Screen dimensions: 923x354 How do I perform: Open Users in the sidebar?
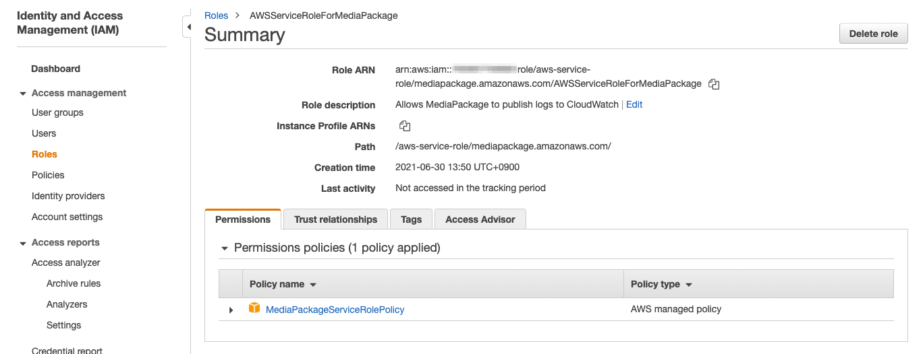coord(44,133)
